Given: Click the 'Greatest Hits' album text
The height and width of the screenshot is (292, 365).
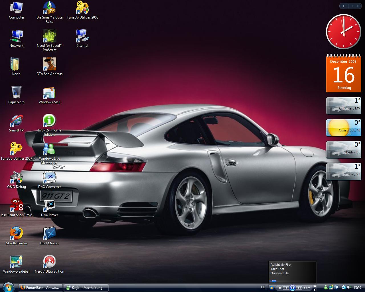Looking at the screenshot, I should (279, 273).
